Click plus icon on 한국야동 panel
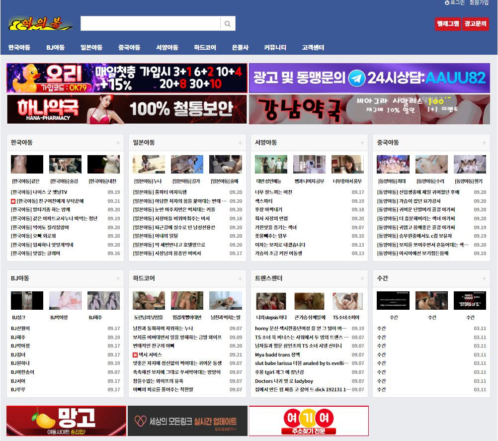 click(x=118, y=143)
